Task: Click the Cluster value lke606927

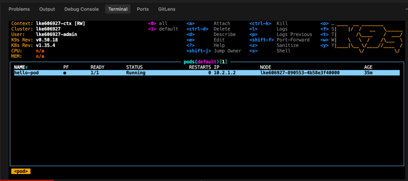Action: pyautogui.click(x=48, y=29)
